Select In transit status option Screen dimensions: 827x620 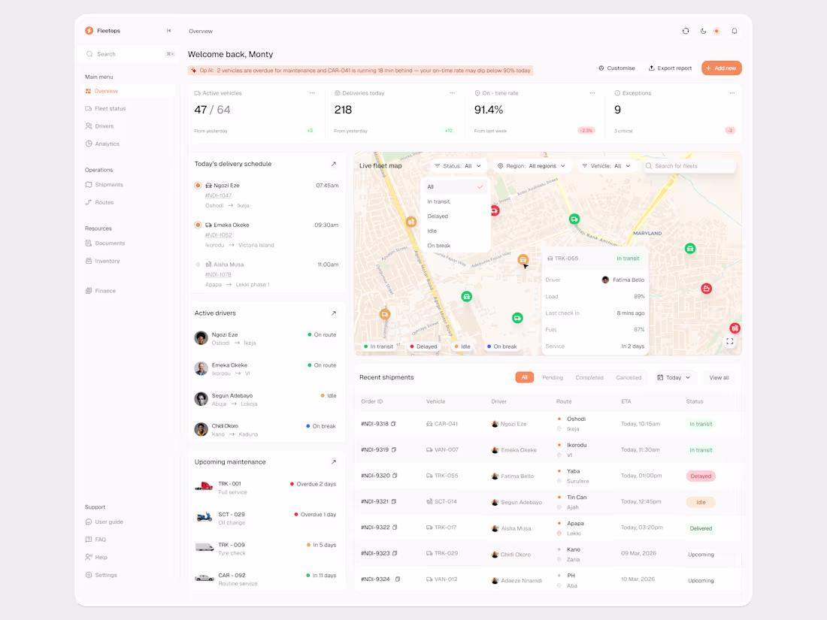(456, 201)
